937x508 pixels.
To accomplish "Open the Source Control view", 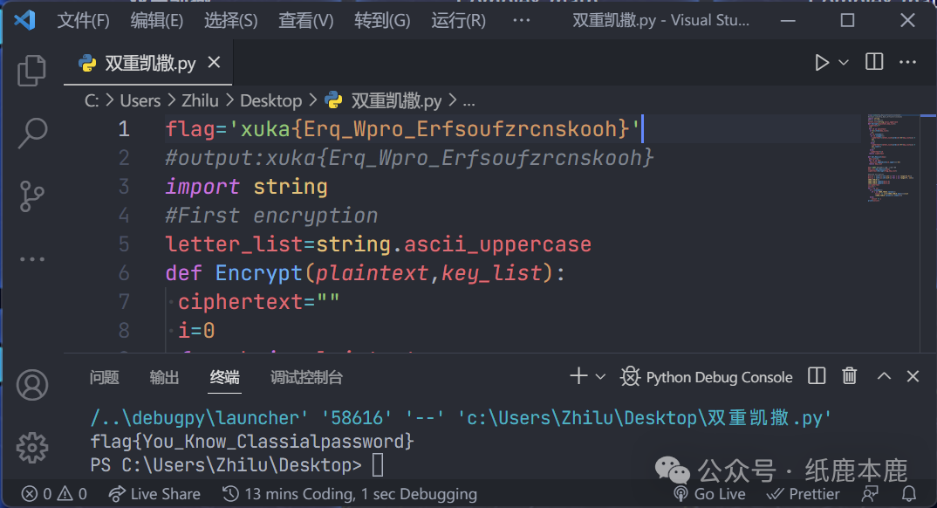I will pos(32,196).
